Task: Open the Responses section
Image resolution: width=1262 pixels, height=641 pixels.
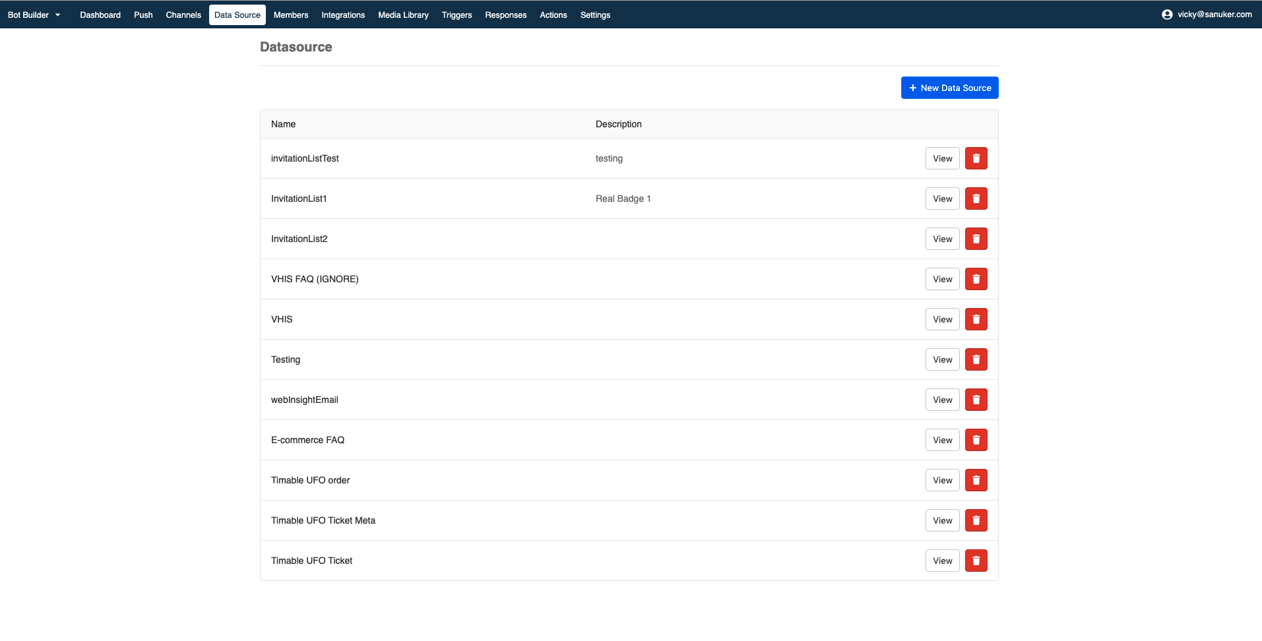Action: [505, 15]
